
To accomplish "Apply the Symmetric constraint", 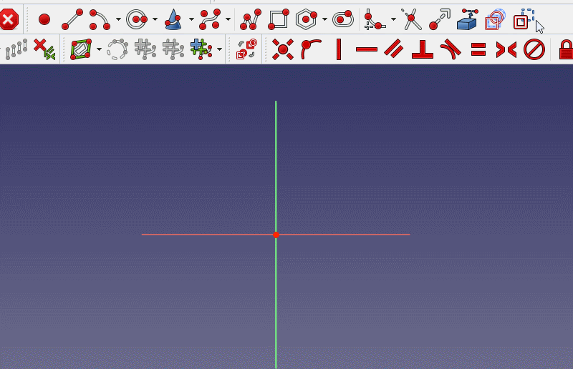I will [506, 49].
